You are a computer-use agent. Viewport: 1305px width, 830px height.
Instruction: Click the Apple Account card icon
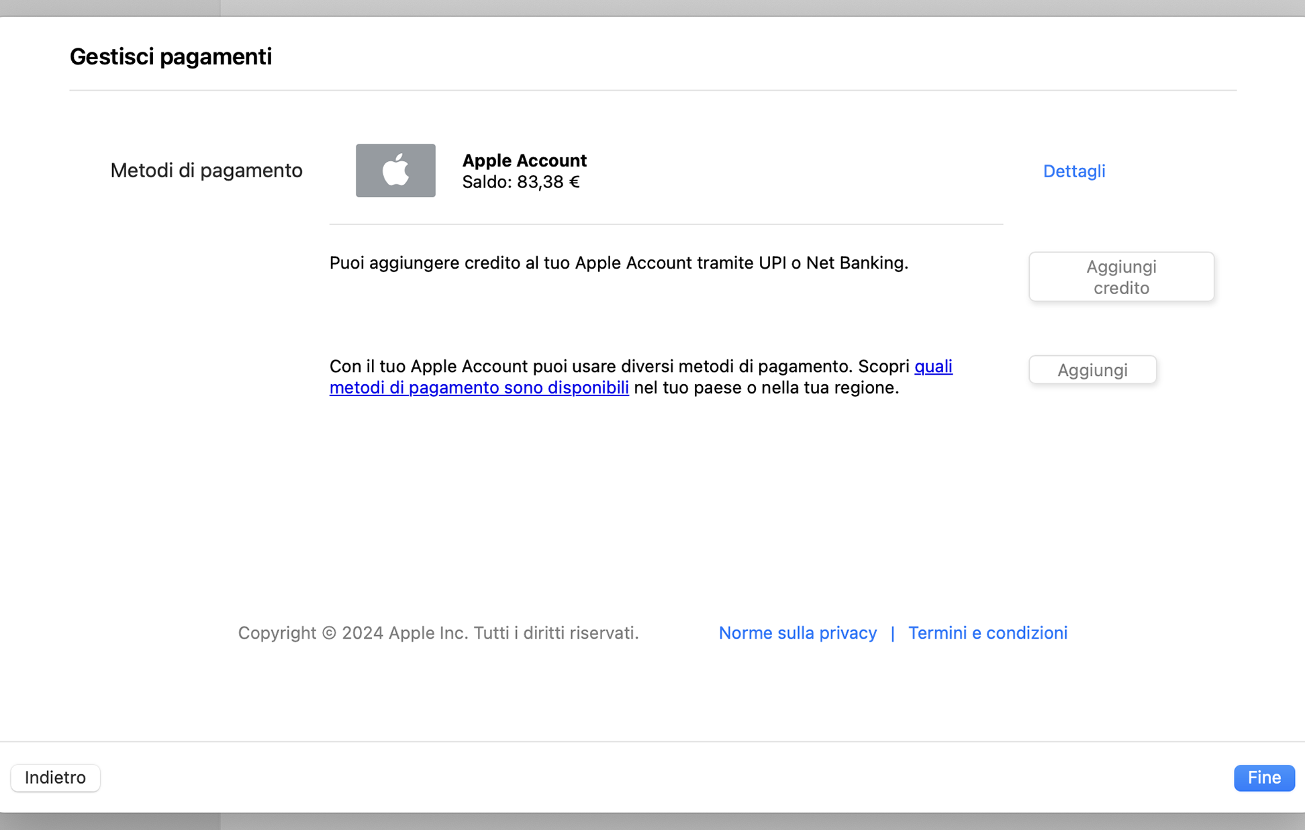coord(395,171)
